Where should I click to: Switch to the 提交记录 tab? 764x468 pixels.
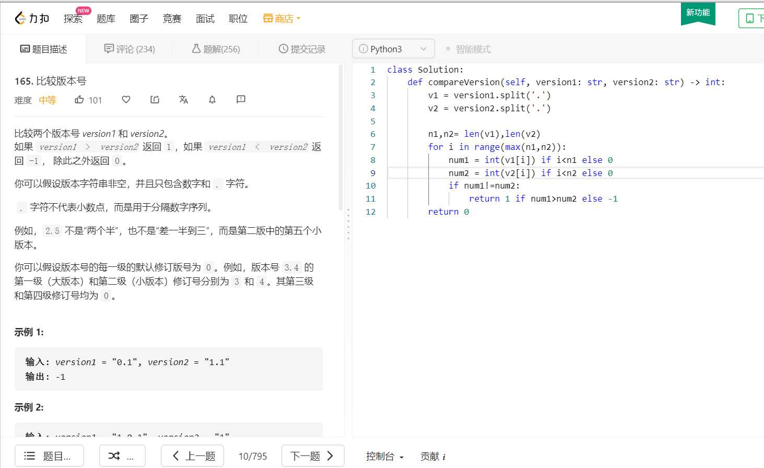tap(302, 49)
